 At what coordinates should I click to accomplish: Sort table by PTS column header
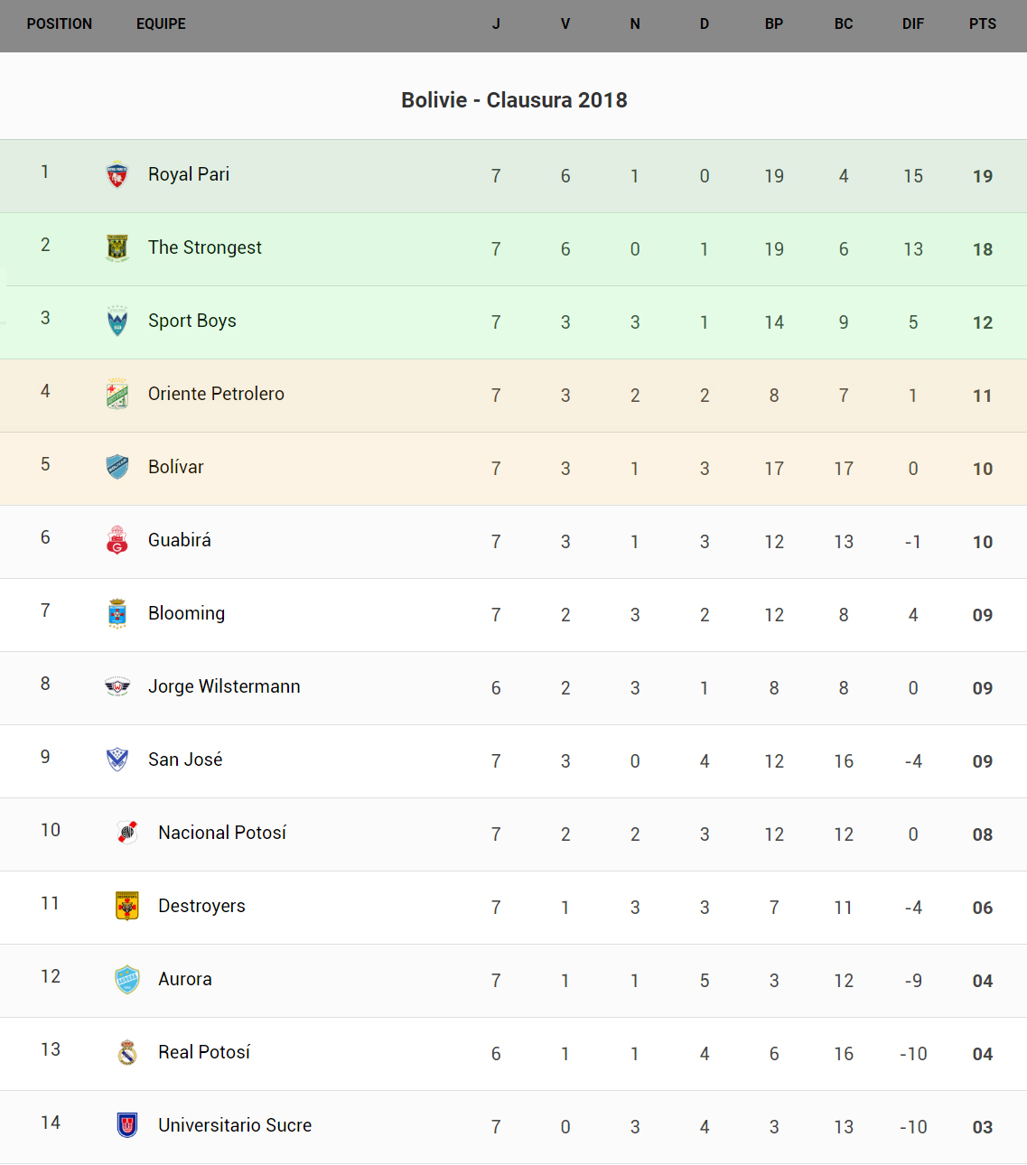tap(983, 24)
